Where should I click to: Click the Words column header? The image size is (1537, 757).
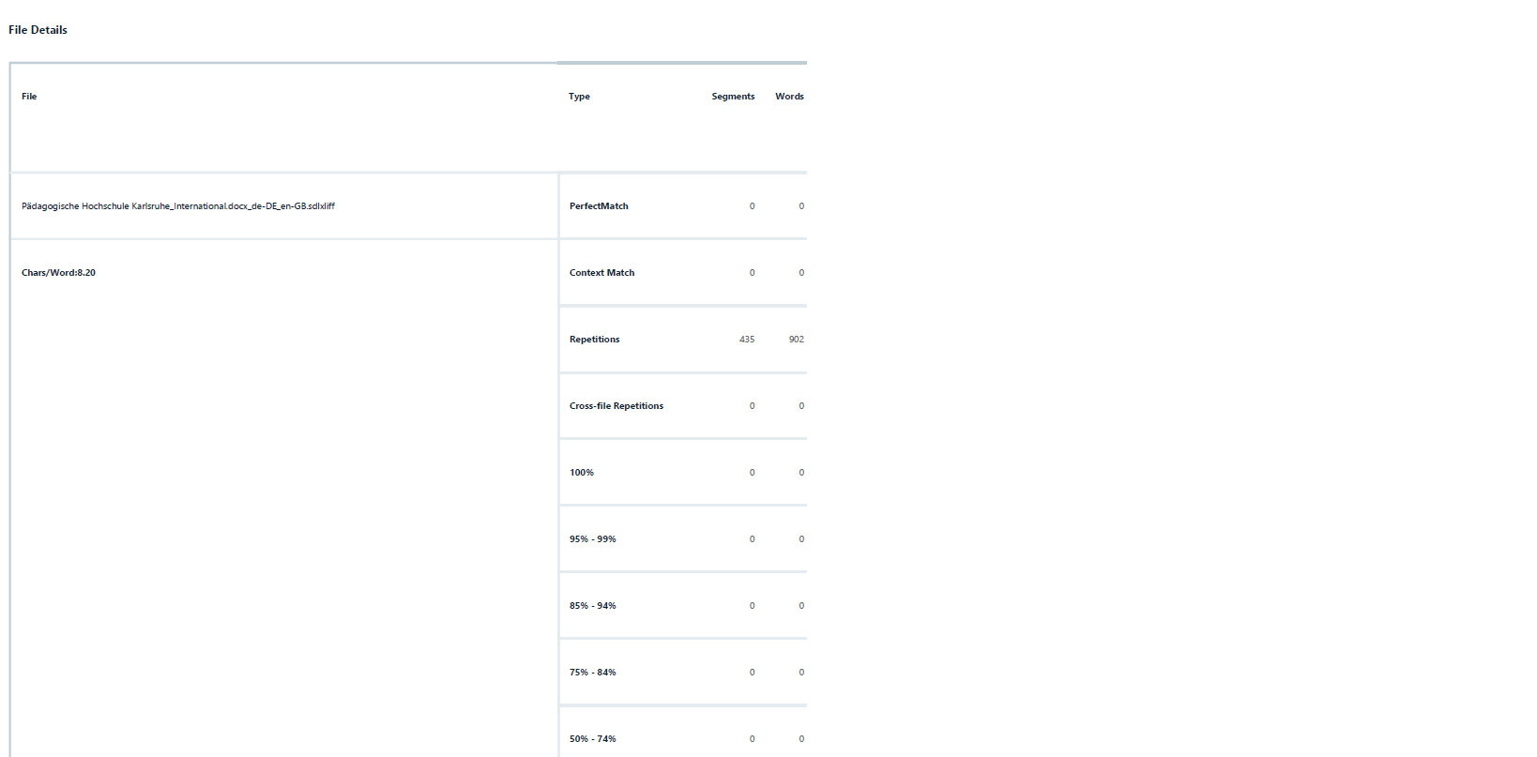point(789,97)
